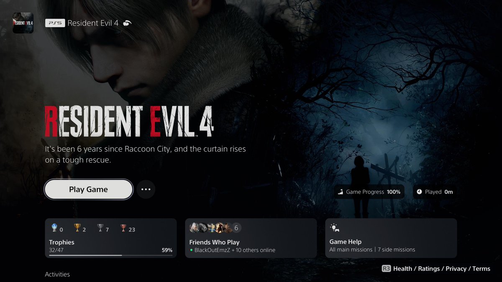The width and height of the screenshot is (502, 282).
Task: Click 7 side missions text
Action: click(397, 249)
